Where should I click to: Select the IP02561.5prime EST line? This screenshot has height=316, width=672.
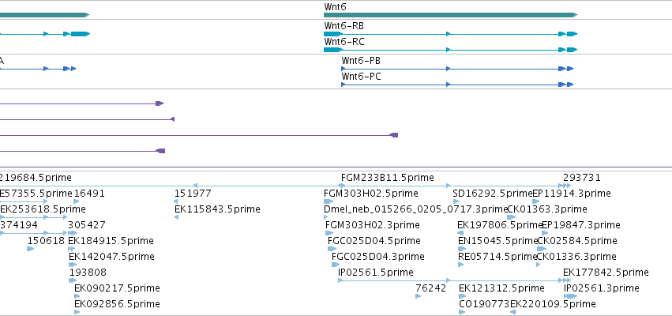point(450,280)
